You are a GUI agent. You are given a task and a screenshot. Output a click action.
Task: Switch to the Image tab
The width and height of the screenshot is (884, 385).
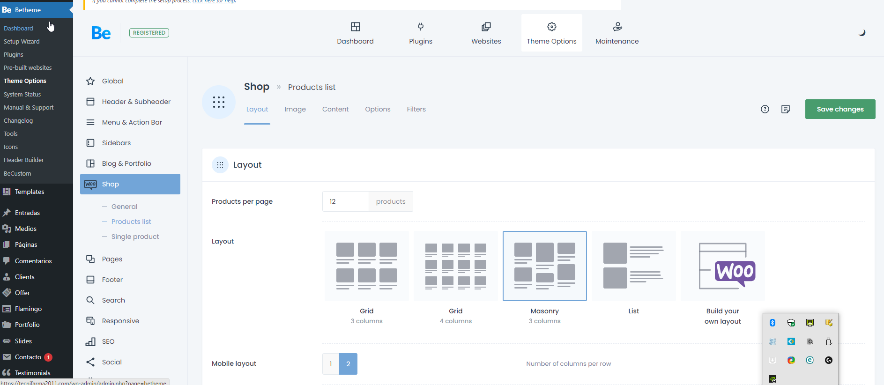pyautogui.click(x=295, y=109)
